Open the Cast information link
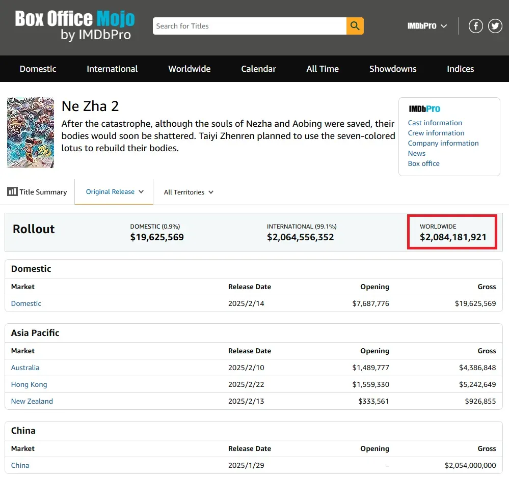This screenshot has width=509, height=478. tap(435, 123)
